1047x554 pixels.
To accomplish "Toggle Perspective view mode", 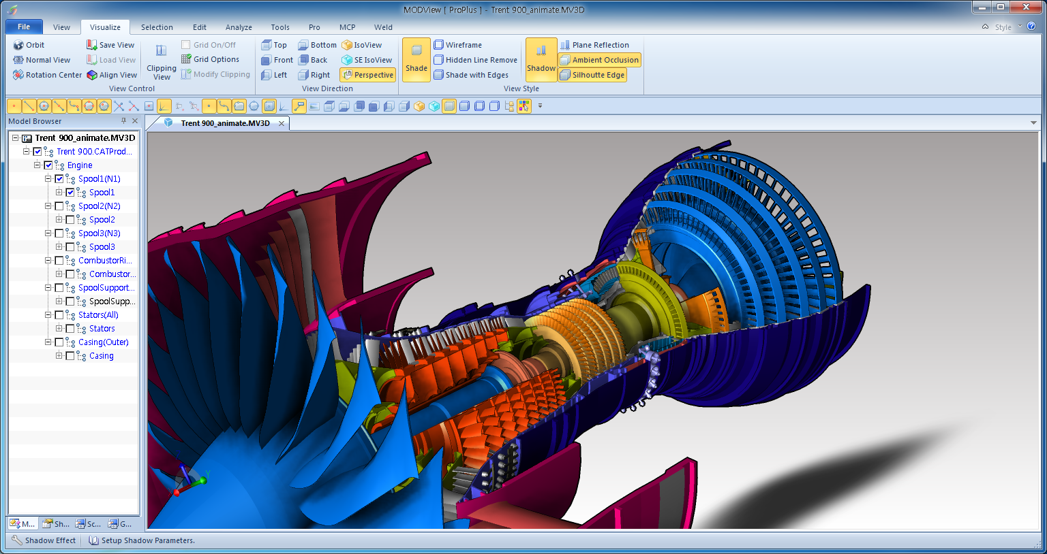I will (x=367, y=75).
